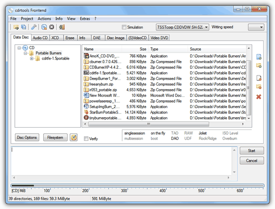The image size is (275, 209).
Task: Click the load project toolbar icon
Action: point(16,27)
